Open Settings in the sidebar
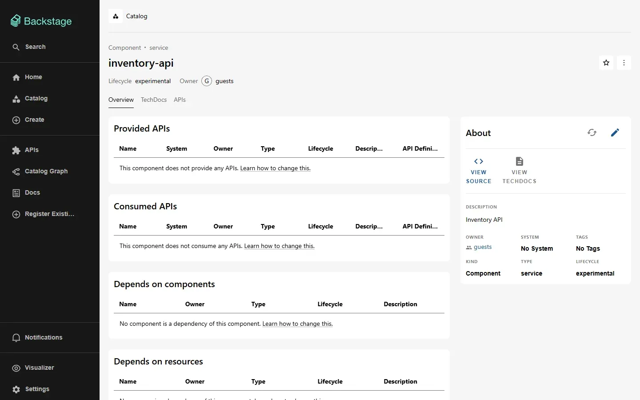This screenshot has height=400, width=640. coord(50,389)
